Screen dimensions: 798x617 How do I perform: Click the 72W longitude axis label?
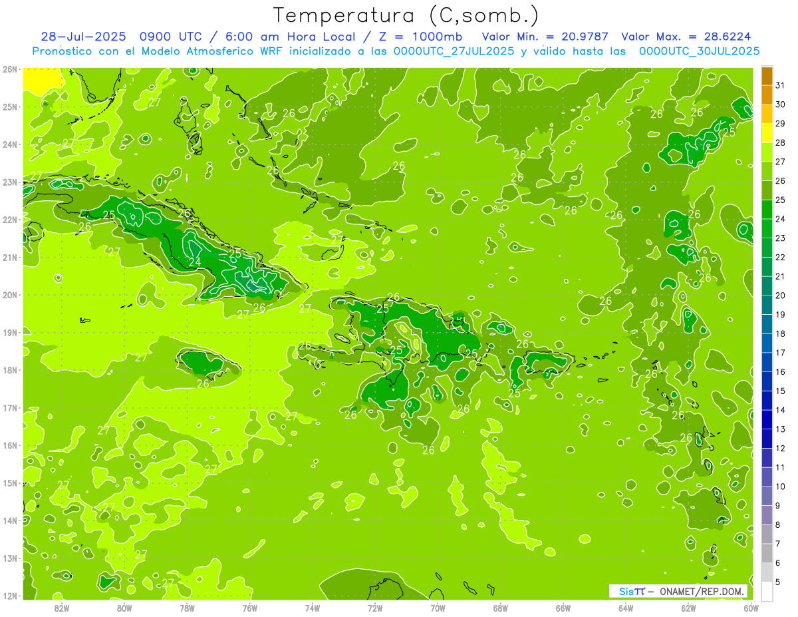(x=375, y=608)
